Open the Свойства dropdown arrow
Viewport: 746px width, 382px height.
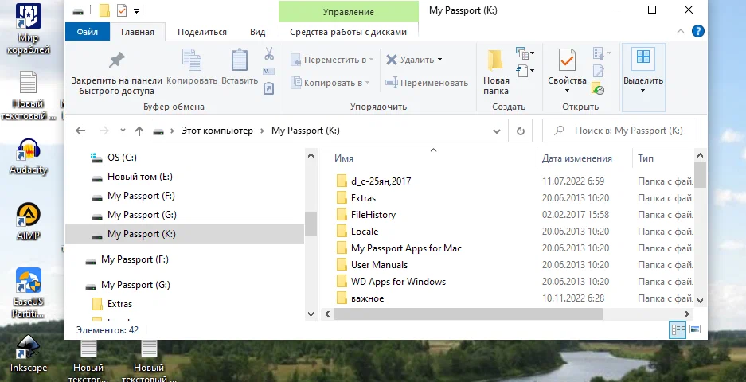tap(567, 91)
